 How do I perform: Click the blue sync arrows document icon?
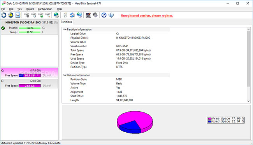point(72,15)
